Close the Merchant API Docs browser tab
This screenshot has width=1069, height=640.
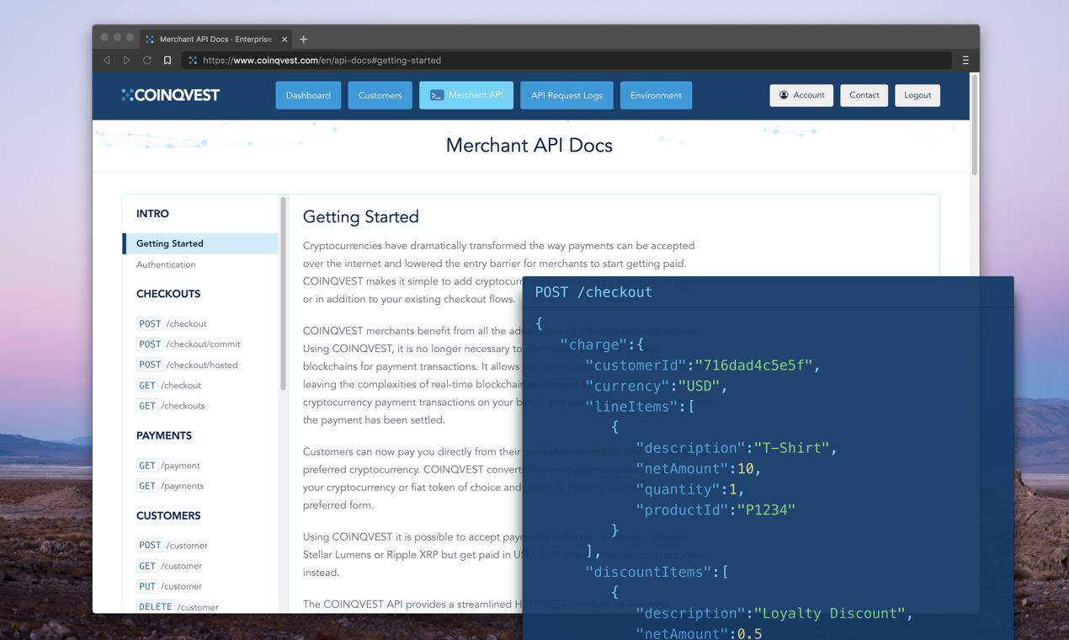click(285, 39)
